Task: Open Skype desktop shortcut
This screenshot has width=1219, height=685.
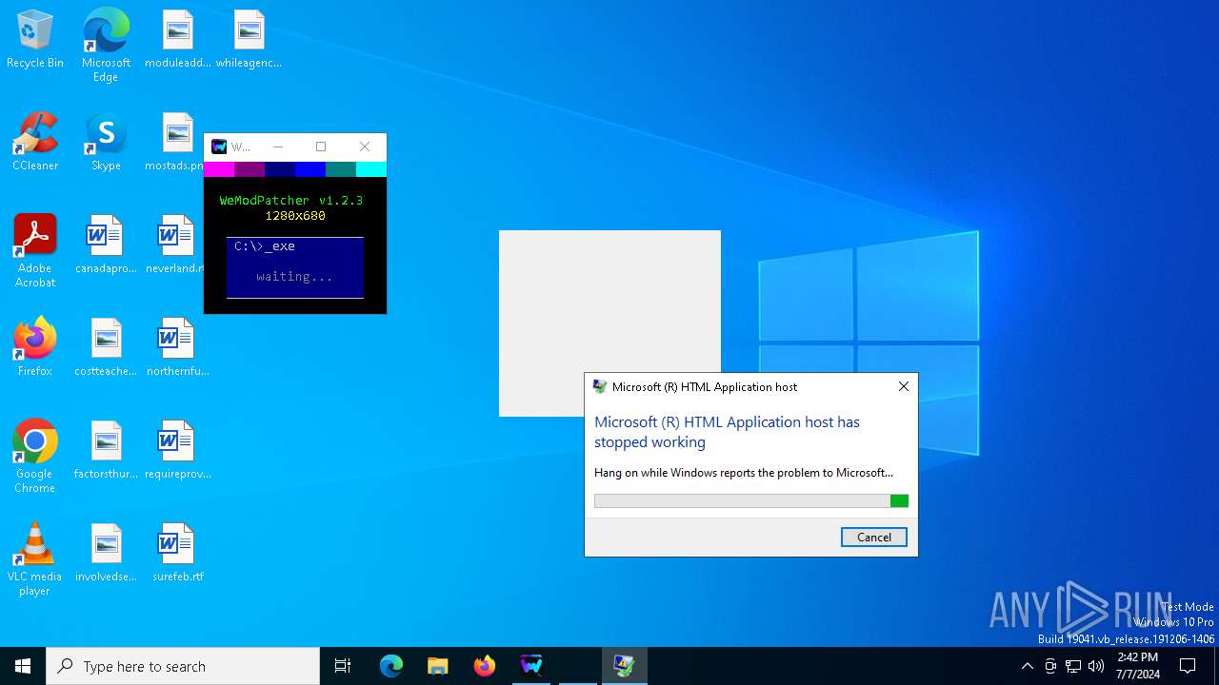Action: (x=106, y=142)
